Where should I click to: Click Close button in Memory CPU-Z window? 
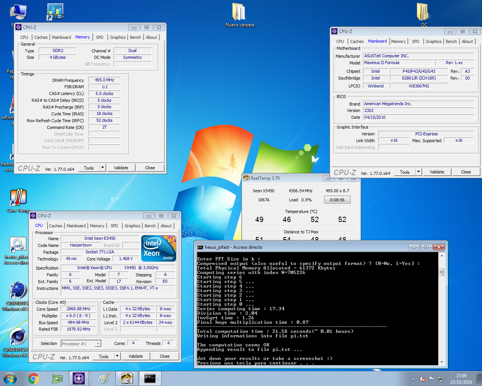[150, 168]
